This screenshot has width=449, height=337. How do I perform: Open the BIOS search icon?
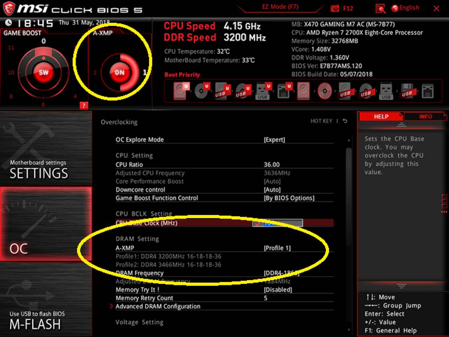point(381,8)
